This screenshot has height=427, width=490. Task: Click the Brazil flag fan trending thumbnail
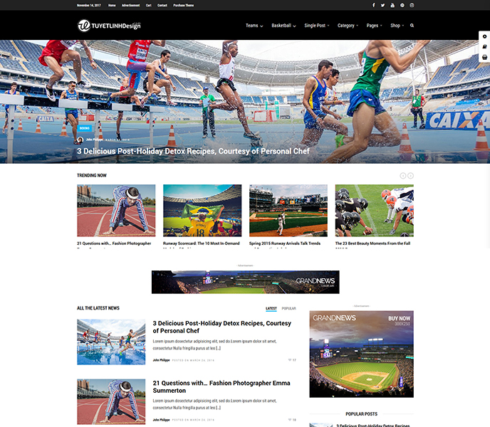pos(202,211)
